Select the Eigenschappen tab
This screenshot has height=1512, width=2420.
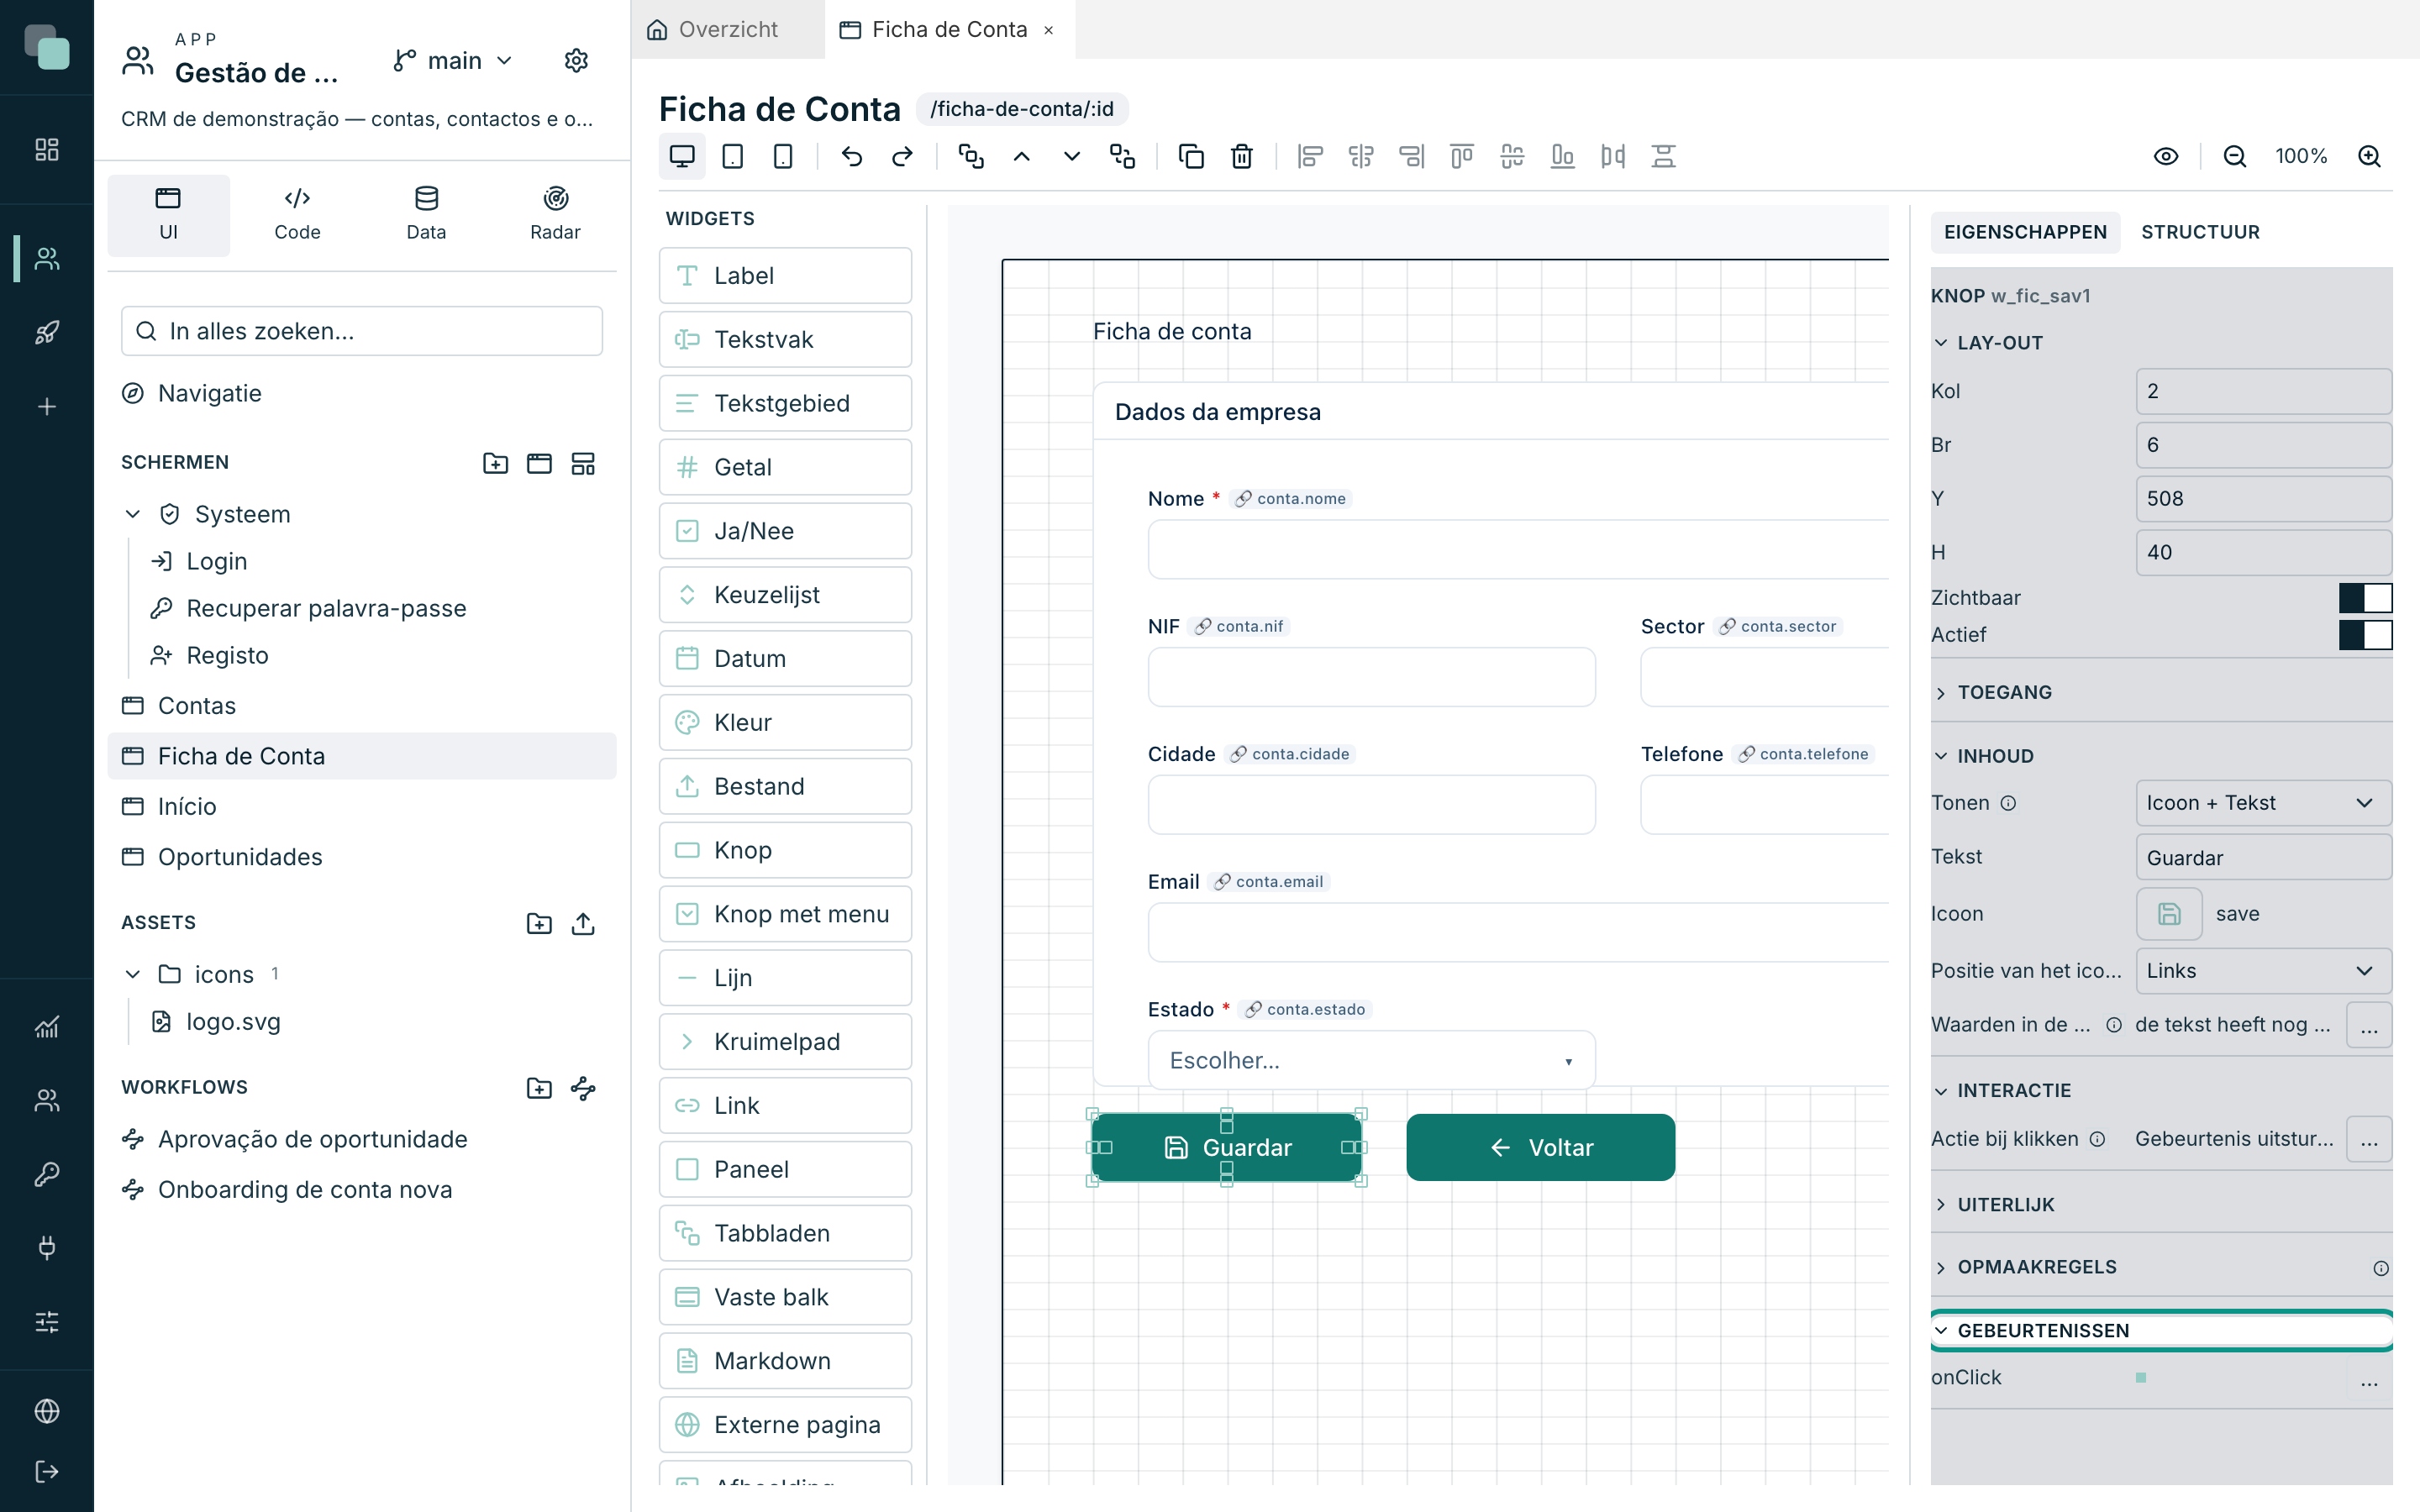pyautogui.click(x=2025, y=232)
